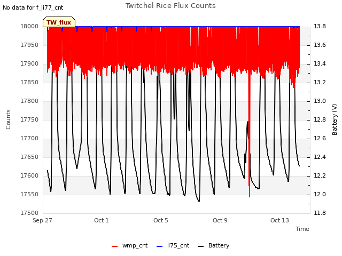Click the blue li75_cnt legend swatch
The width and height of the screenshot is (342, 256).
click(160, 246)
